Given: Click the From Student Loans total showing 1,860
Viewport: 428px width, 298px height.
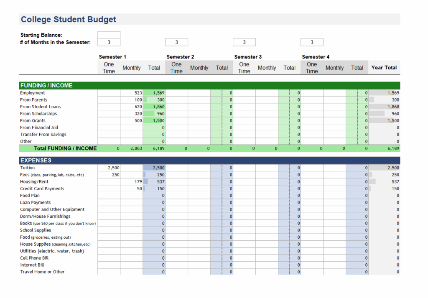Looking at the screenshot, I should pyautogui.click(x=155, y=107).
